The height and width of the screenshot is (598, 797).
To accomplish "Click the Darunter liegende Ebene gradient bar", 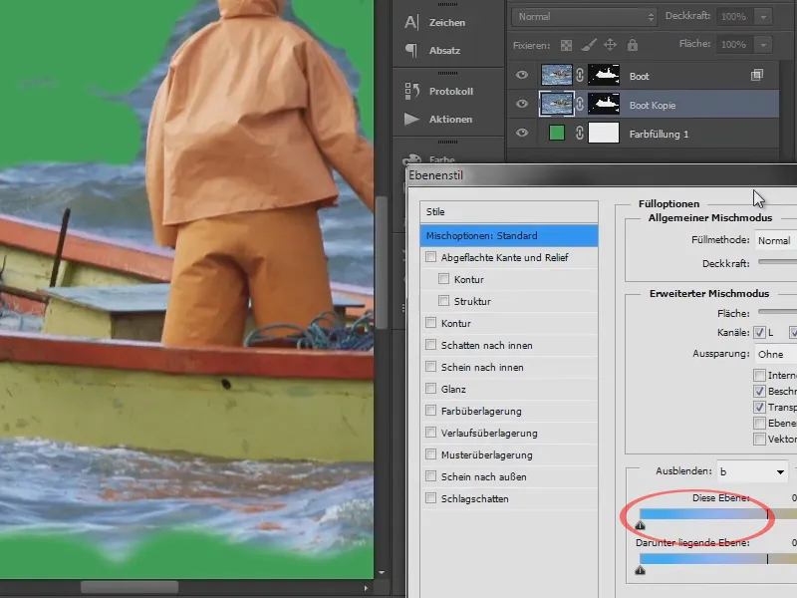I will coord(717,559).
